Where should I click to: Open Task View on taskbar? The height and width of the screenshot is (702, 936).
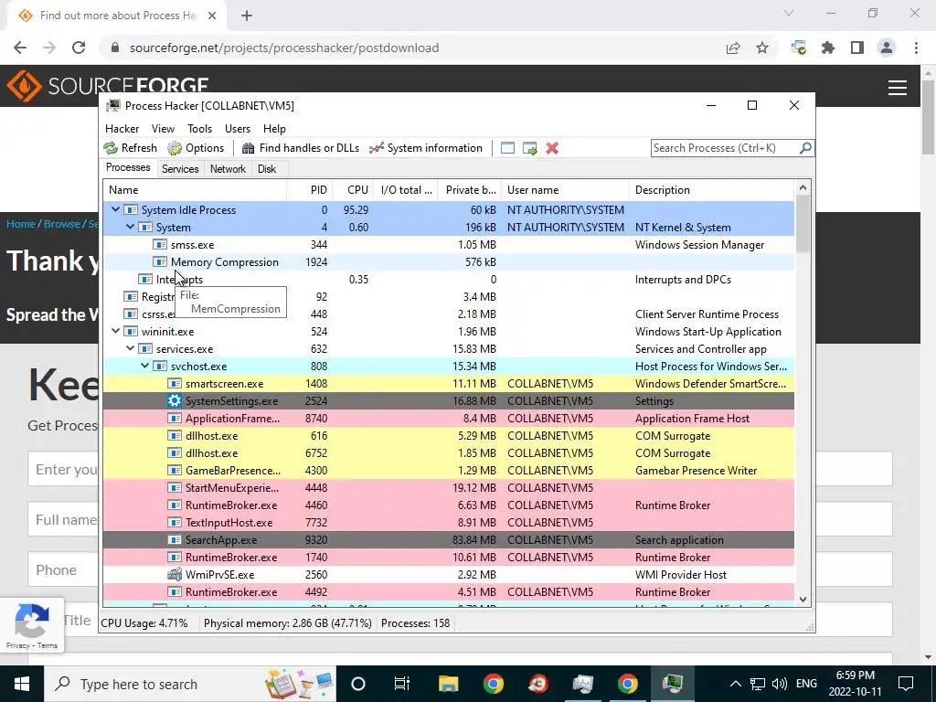(x=402, y=684)
